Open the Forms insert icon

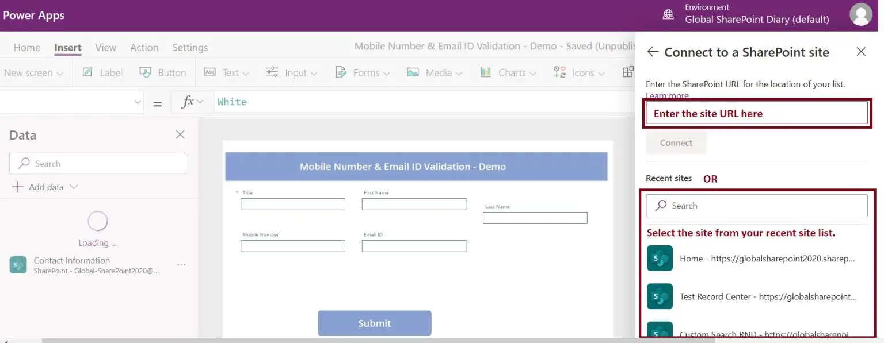[x=342, y=72]
